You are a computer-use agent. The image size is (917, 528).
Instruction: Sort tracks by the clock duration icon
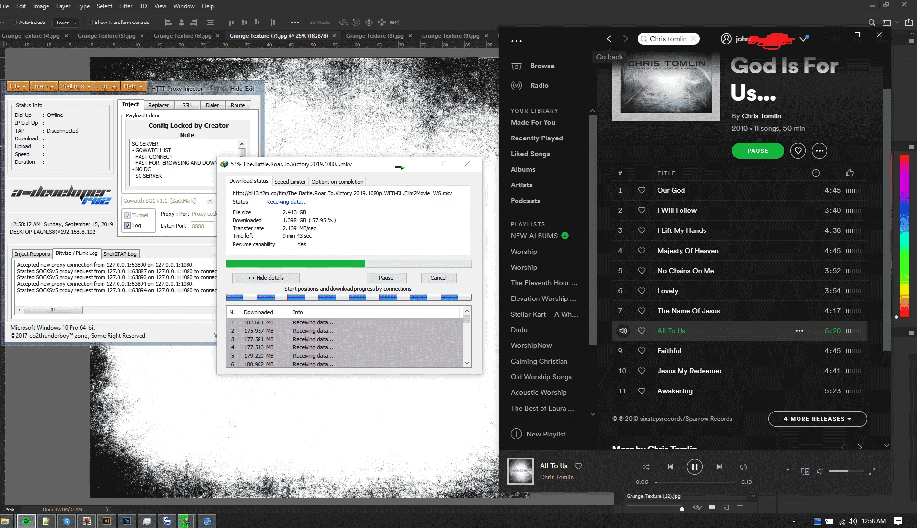[816, 173]
